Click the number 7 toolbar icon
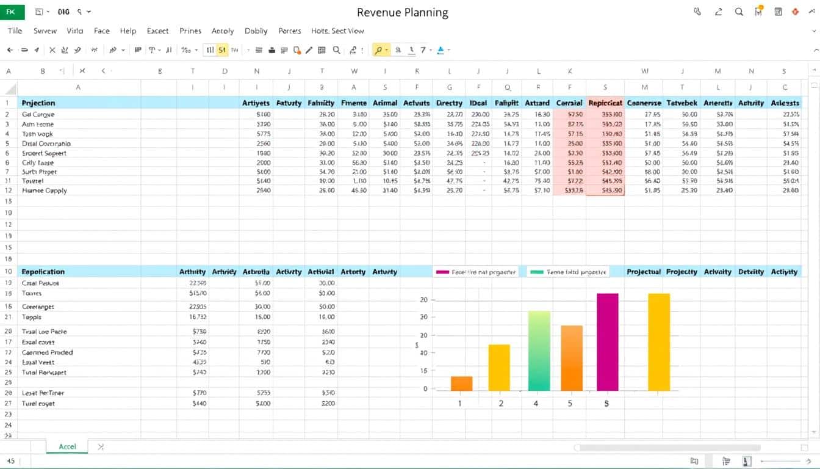The width and height of the screenshot is (820, 469). click(423, 50)
